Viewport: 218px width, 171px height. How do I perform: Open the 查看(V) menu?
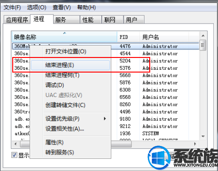(x=62, y=8)
